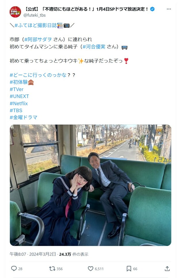Open hashtag #初体験

pyautogui.click(x=19, y=82)
